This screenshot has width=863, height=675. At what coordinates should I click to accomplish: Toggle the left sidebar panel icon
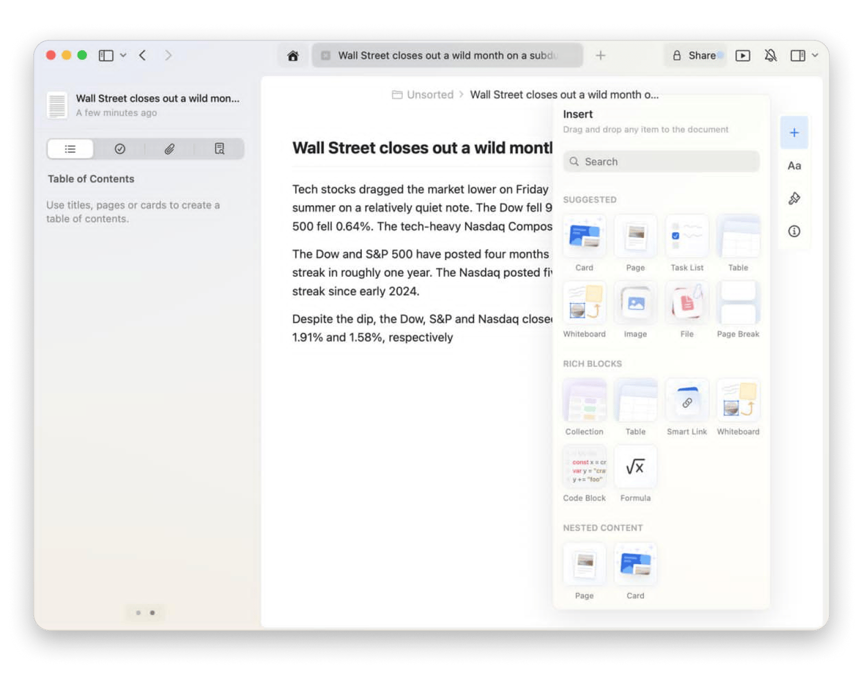[106, 55]
